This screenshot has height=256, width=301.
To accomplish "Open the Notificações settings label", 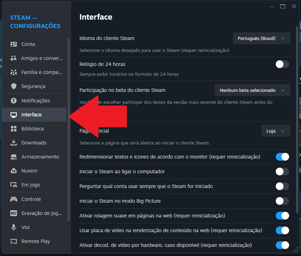I will click(x=35, y=101).
